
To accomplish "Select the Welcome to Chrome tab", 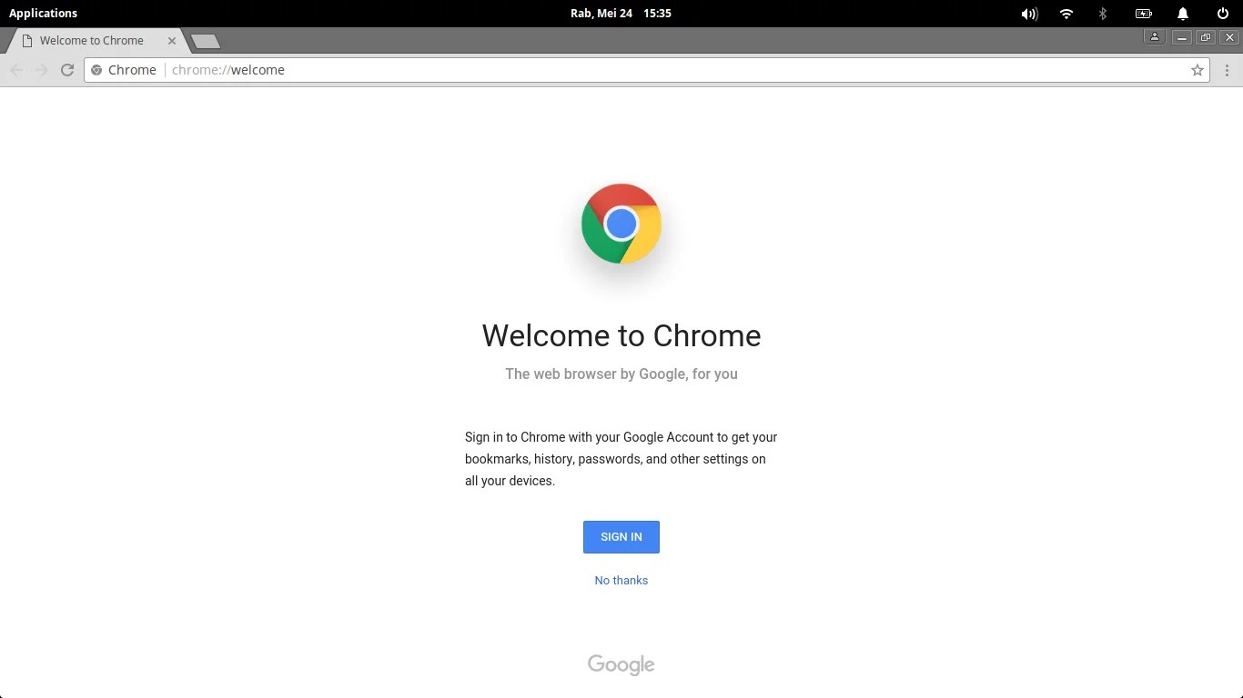I will pyautogui.click(x=91, y=41).
